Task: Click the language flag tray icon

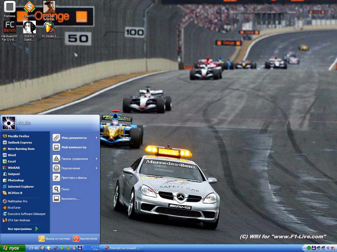Action: click(333, 248)
